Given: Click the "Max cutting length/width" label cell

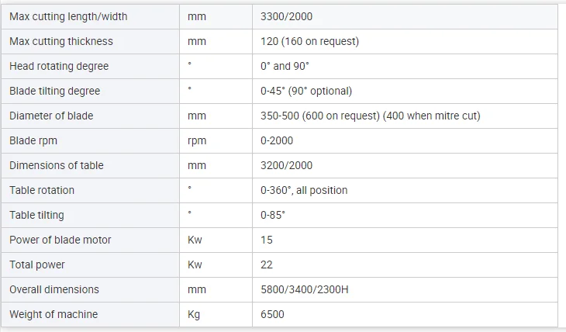Looking at the screenshot, I should (x=68, y=16).
